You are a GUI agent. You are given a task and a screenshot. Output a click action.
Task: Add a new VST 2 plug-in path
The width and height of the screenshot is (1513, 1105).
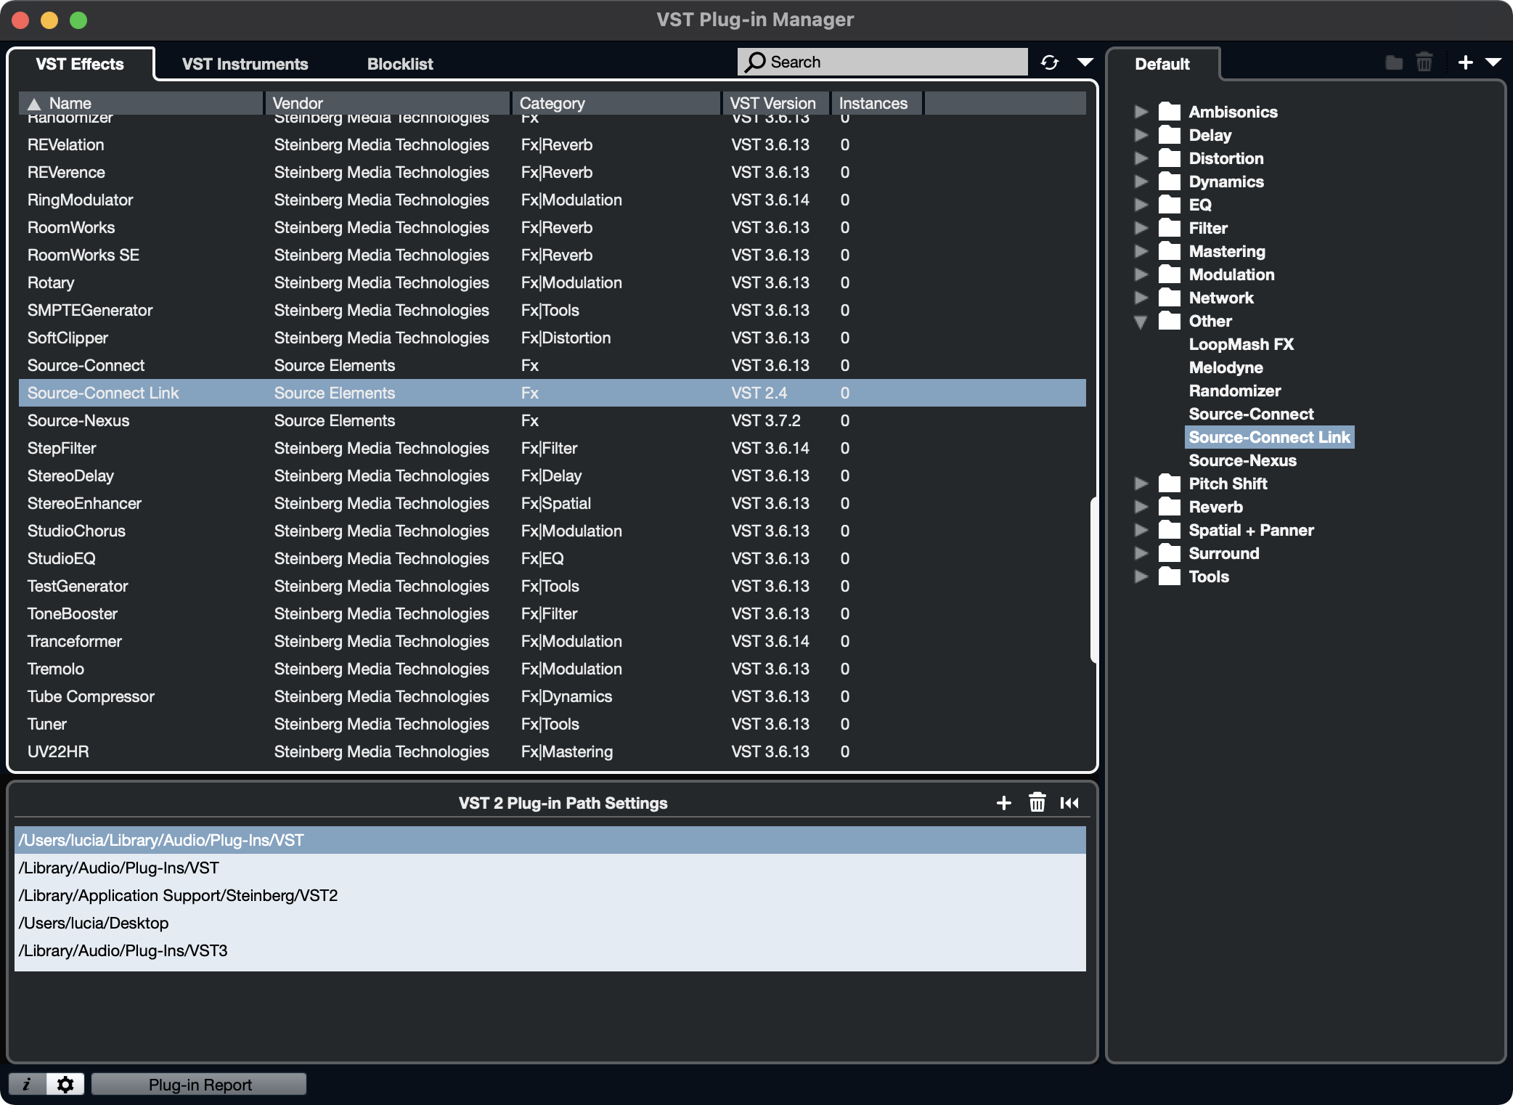tap(1003, 803)
